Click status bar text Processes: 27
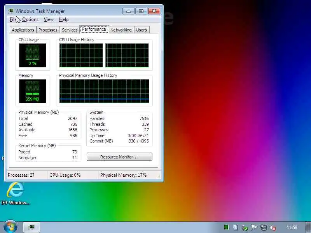The width and height of the screenshot is (311, 233). (21, 175)
